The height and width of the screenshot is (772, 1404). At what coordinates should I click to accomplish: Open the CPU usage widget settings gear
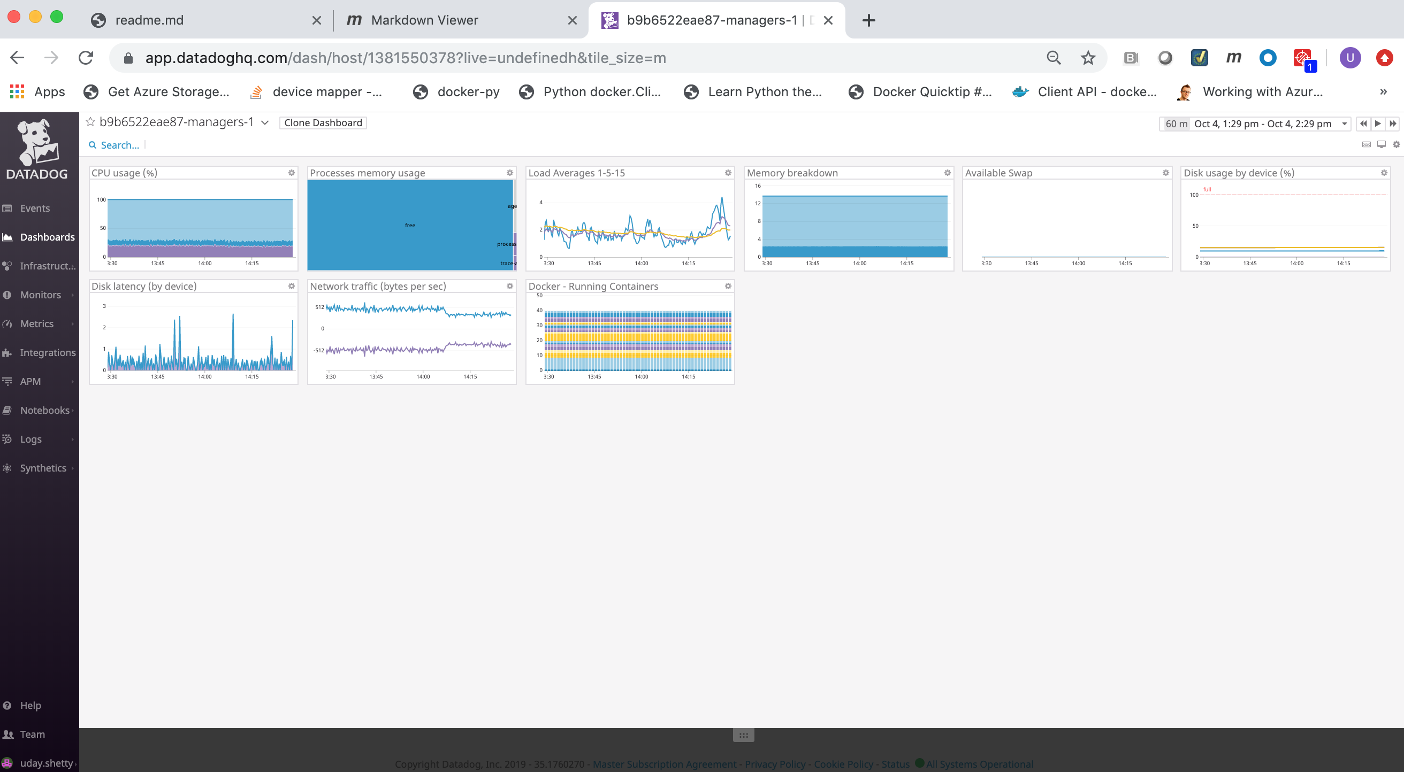click(292, 173)
